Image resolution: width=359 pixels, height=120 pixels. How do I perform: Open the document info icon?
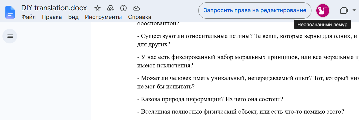point(123,8)
